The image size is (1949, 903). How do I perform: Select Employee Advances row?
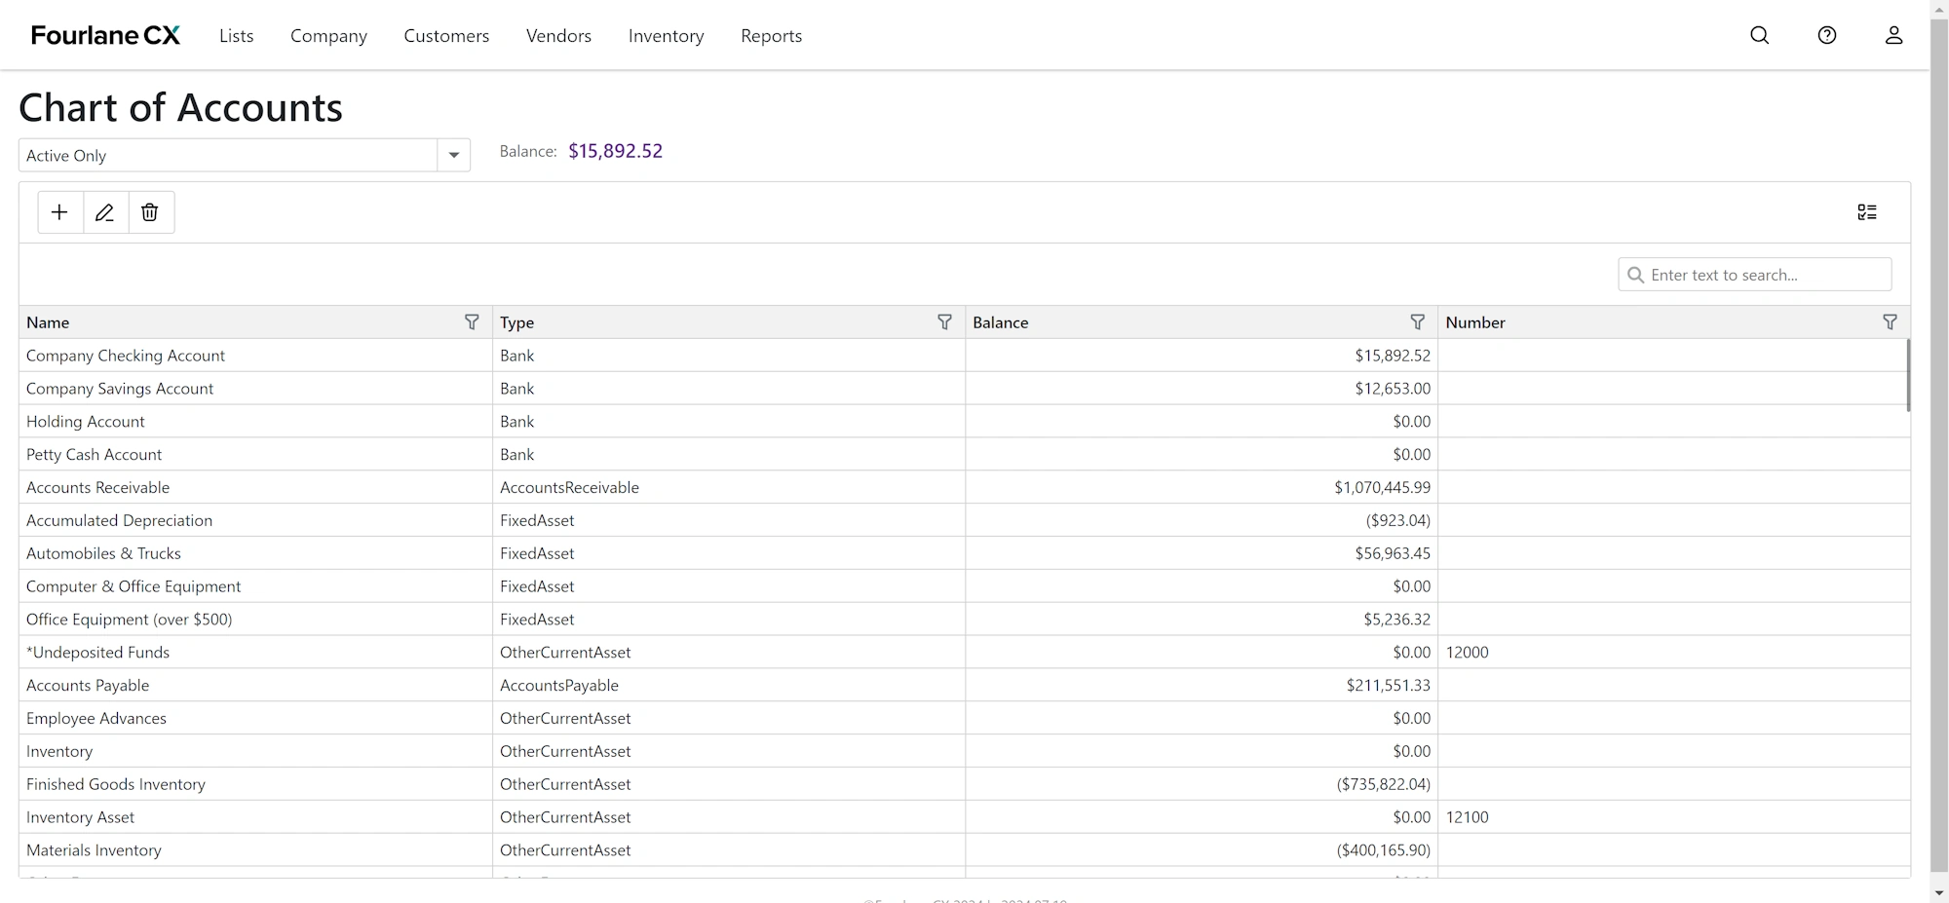tap(965, 718)
